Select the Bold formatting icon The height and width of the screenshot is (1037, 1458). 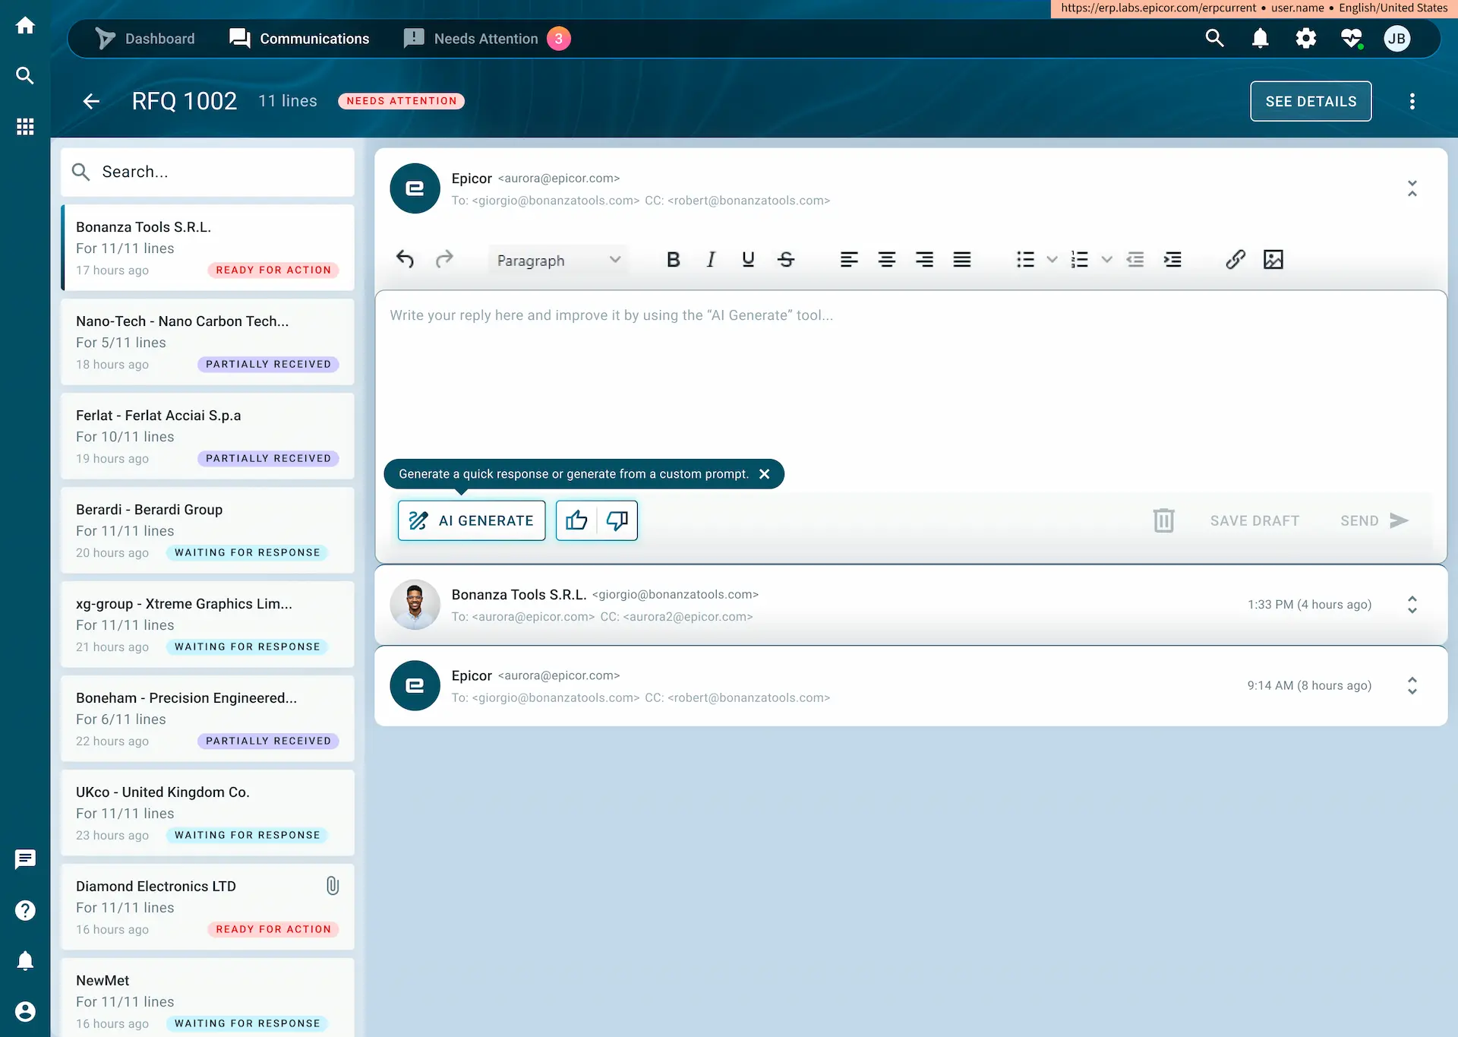tap(673, 259)
